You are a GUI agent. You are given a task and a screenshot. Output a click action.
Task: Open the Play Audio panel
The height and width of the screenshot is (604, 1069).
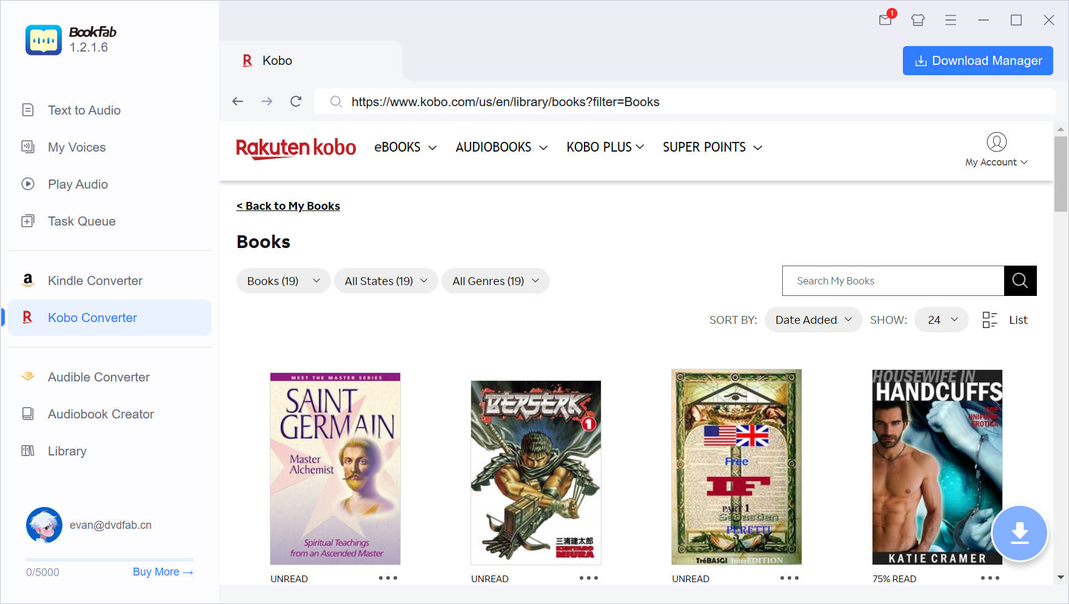point(78,184)
